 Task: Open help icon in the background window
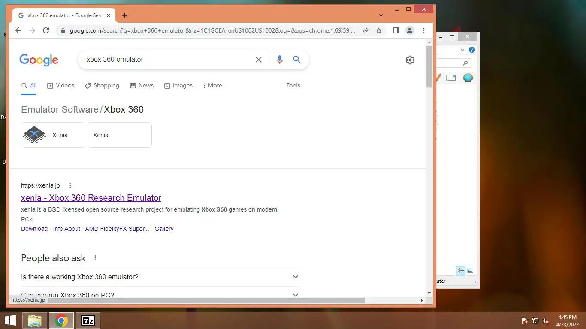click(x=472, y=50)
